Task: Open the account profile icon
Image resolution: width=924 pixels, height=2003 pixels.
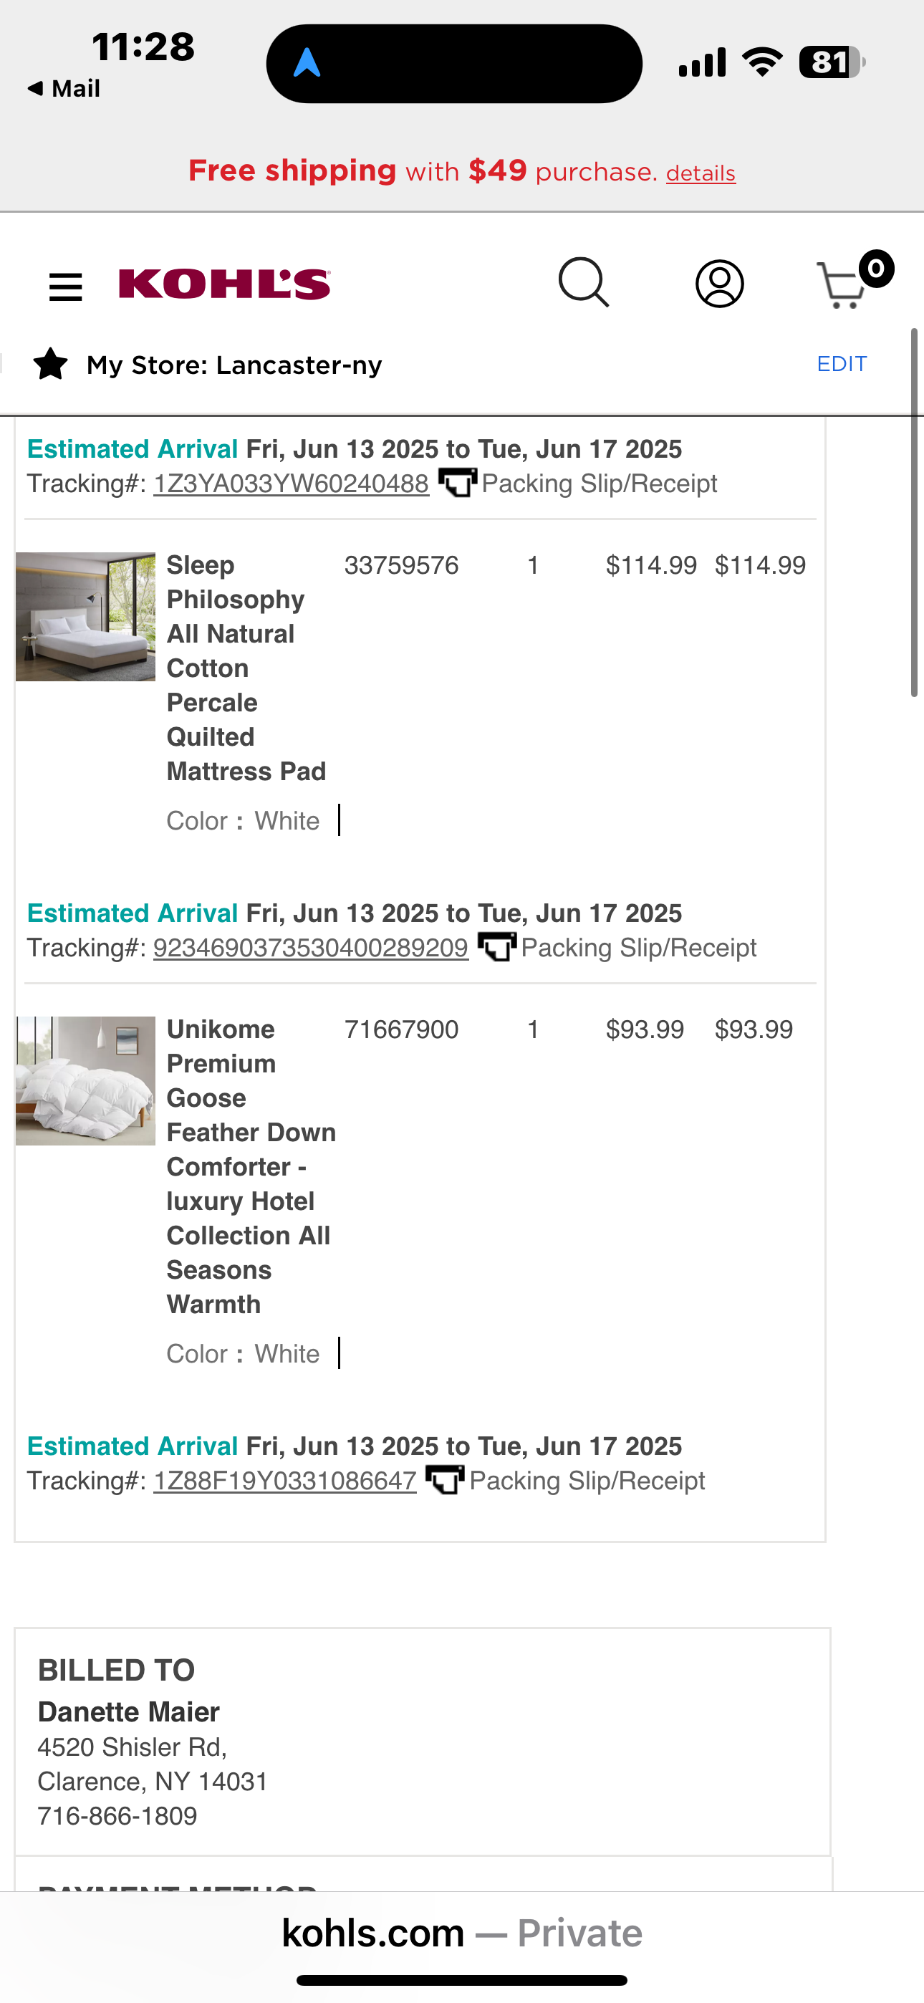Action: (719, 284)
